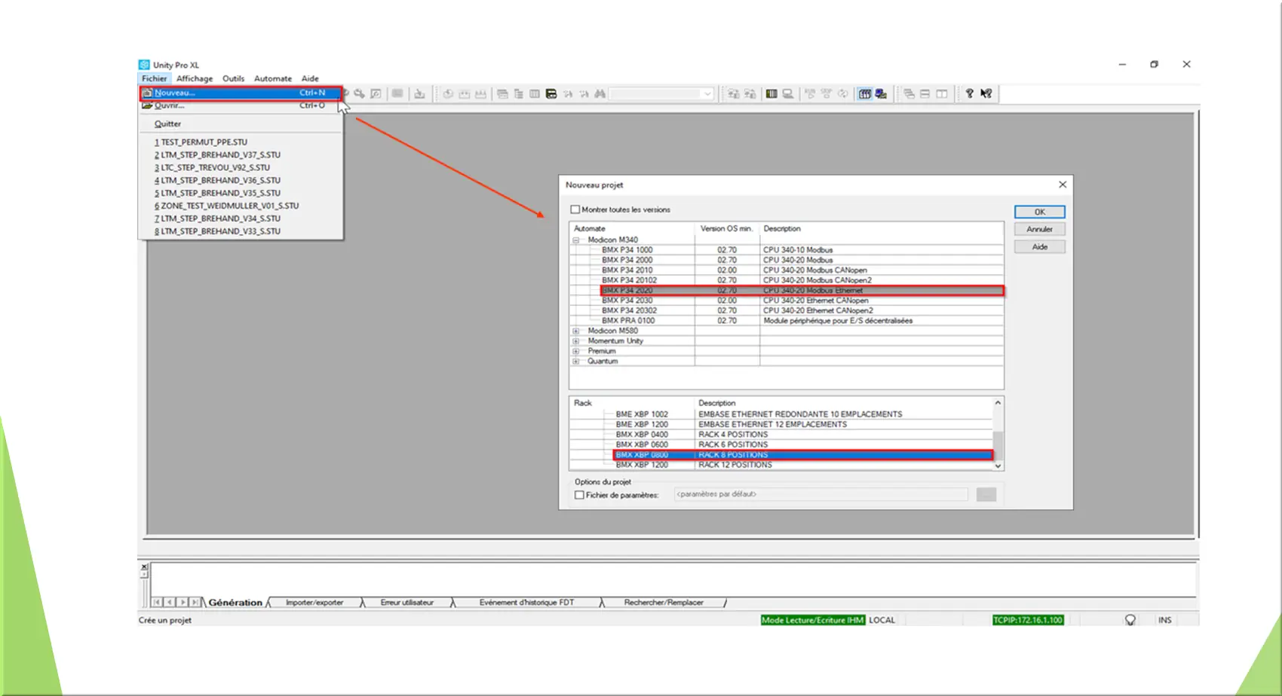Click the dark data-table toolbar icon left of binoculars group

[x=551, y=94]
